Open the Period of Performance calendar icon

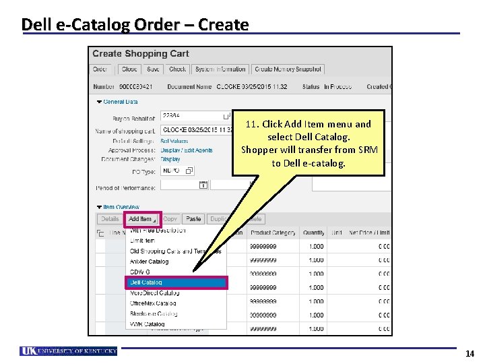203,185
